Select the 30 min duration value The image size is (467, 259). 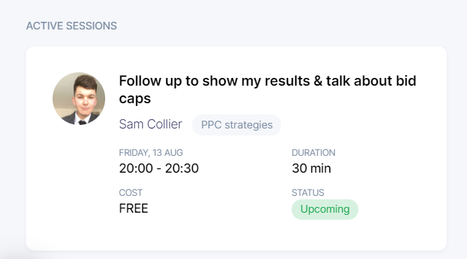(311, 168)
